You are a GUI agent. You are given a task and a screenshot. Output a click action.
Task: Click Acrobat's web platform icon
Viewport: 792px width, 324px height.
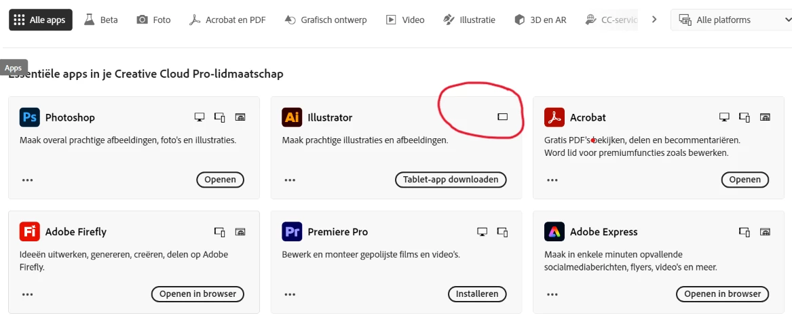tap(766, 117)
